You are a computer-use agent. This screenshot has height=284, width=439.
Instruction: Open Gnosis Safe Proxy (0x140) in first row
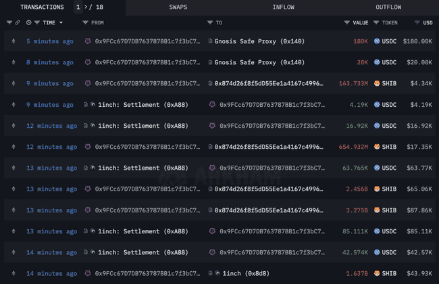(x=259, y=41)
